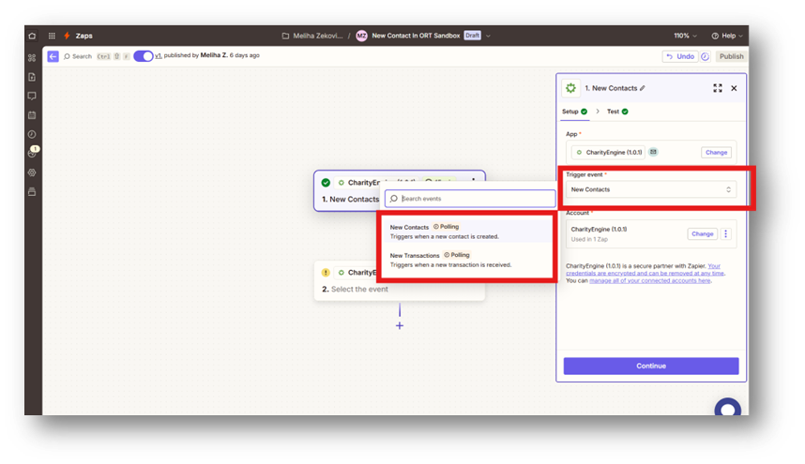Open the sidebar calendar icon
This screenshot has height=464, width=805.
pos(32,115)
